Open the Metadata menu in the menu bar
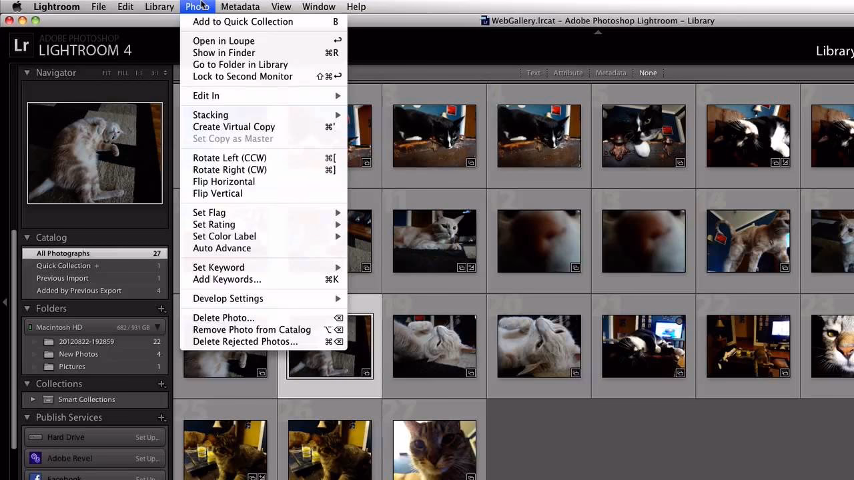 pyautogui.click(x=240, y=7)
